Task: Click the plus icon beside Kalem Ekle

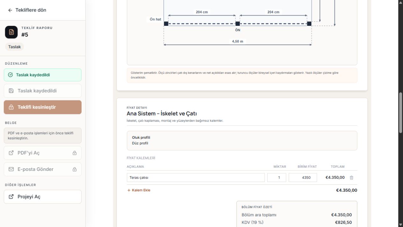Action: click(129, 190)
